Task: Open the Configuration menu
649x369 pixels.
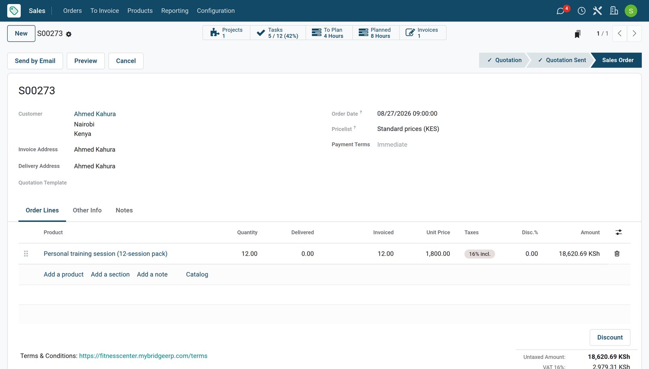Action: (x=216, y=11)
